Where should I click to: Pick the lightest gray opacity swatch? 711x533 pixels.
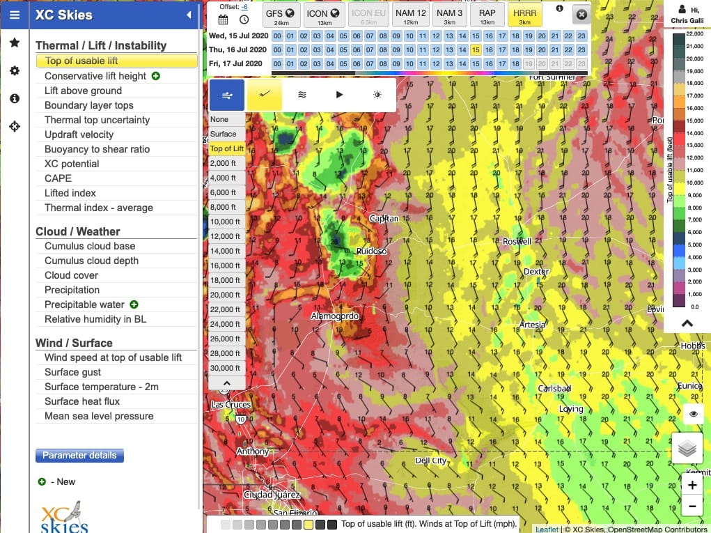226,525
